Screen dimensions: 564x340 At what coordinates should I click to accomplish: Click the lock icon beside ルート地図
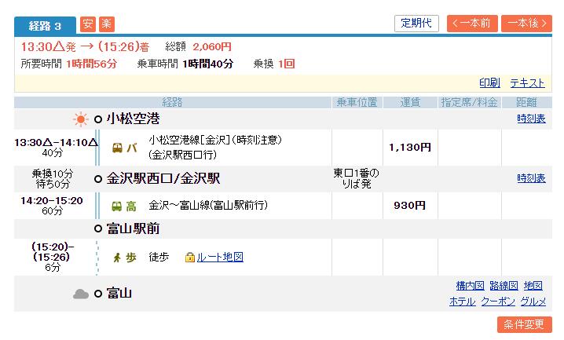(189, 257)
